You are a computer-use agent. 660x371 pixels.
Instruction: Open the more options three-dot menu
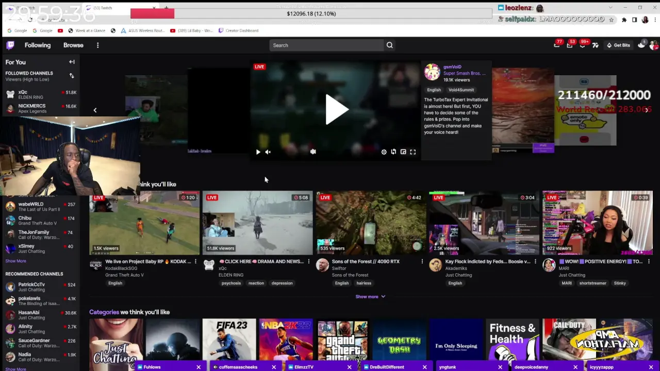click(x=97, y=45)
